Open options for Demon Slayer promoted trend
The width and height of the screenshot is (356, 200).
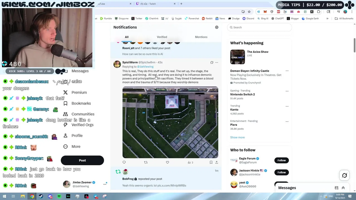click(x=287, y=71)
